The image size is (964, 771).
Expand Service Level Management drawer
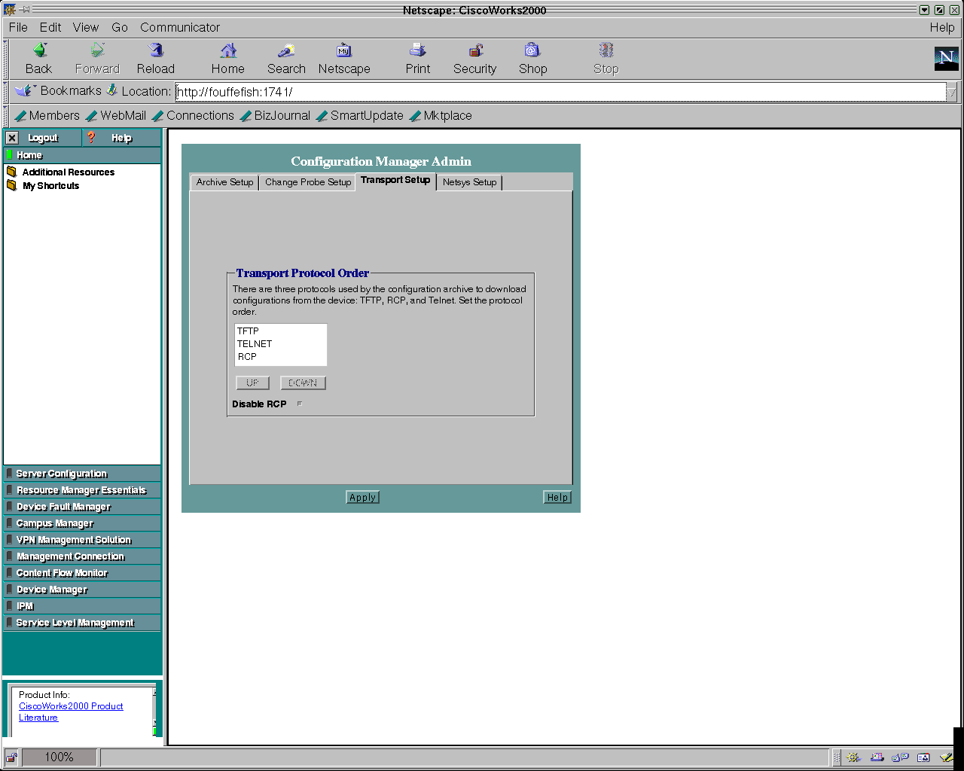coord(82,623)
